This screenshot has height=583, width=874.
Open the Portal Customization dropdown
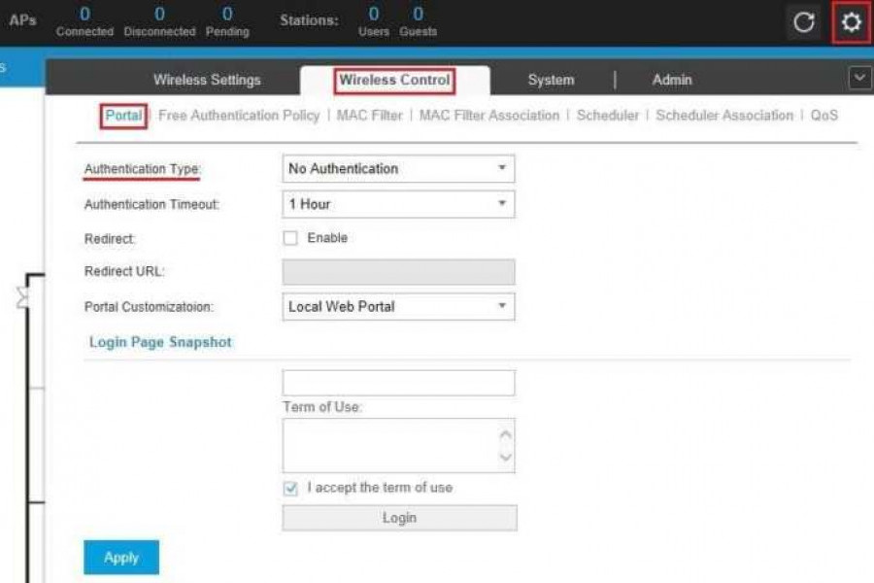pos(398,306)
